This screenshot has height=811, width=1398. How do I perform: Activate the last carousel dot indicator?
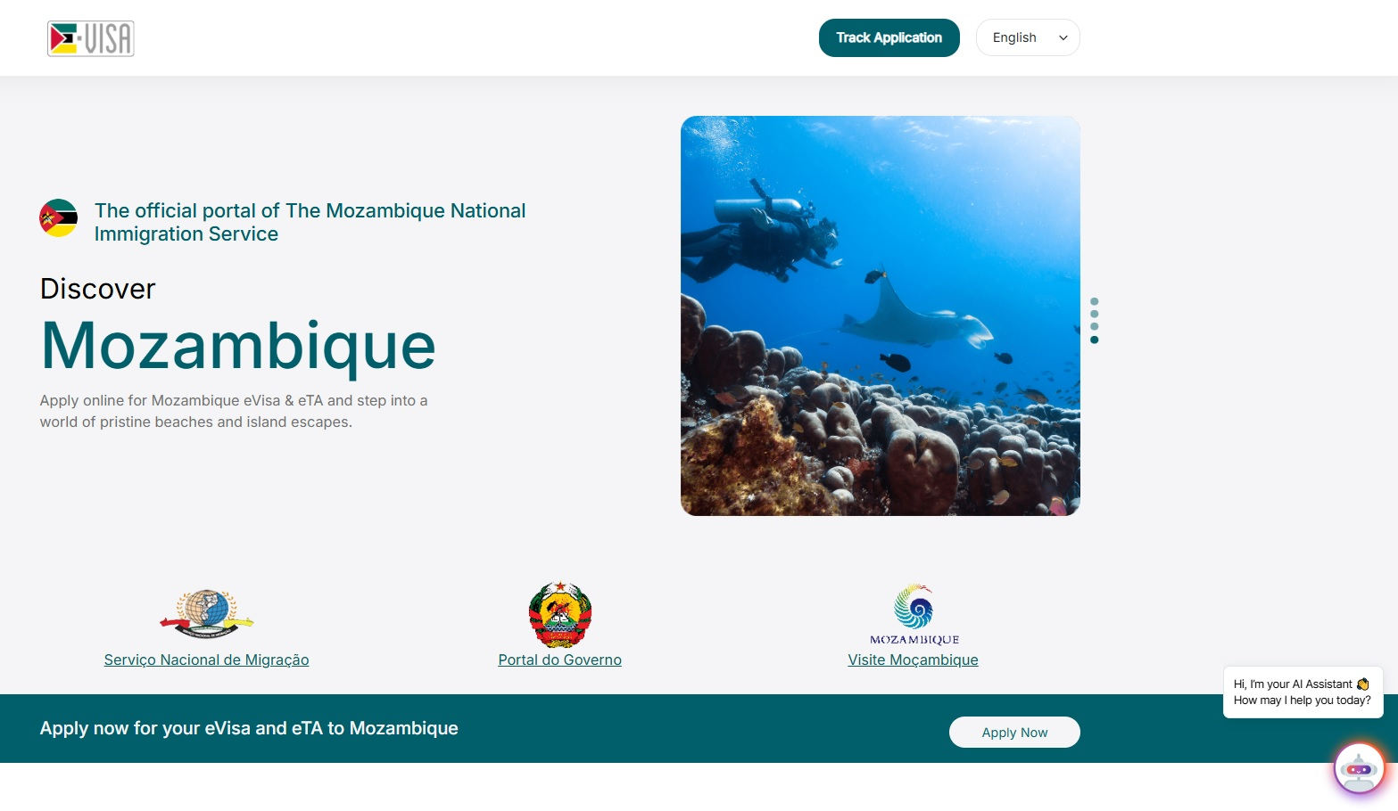pos(1095,340)
